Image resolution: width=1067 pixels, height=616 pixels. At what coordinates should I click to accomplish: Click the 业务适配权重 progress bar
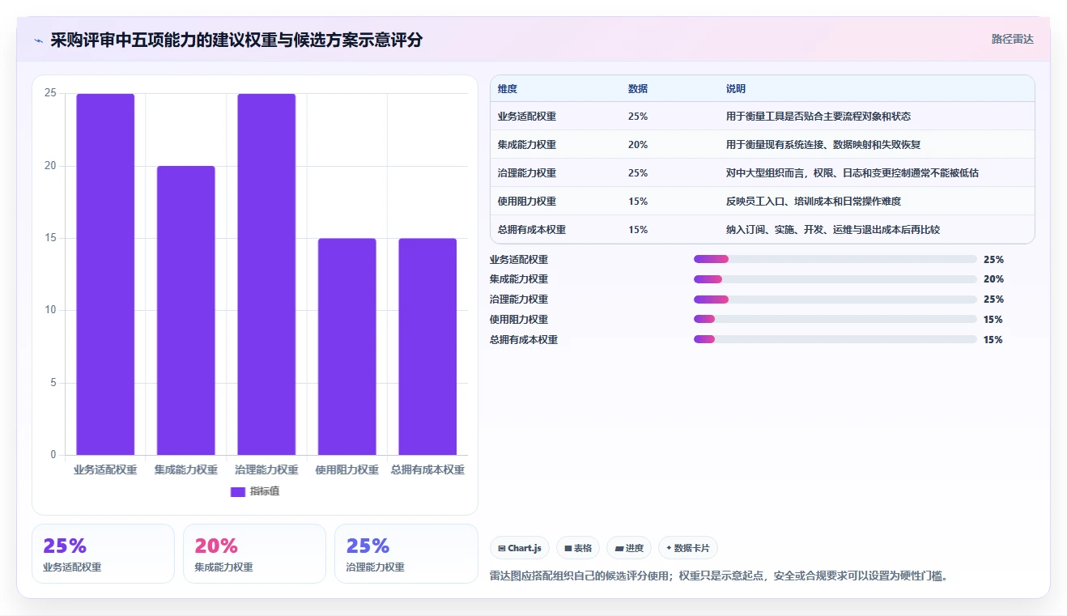coord(835,259)
